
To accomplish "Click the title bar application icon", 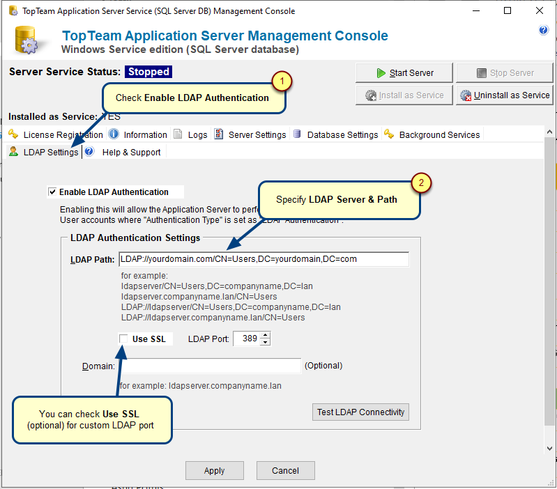I will [13, 11].
